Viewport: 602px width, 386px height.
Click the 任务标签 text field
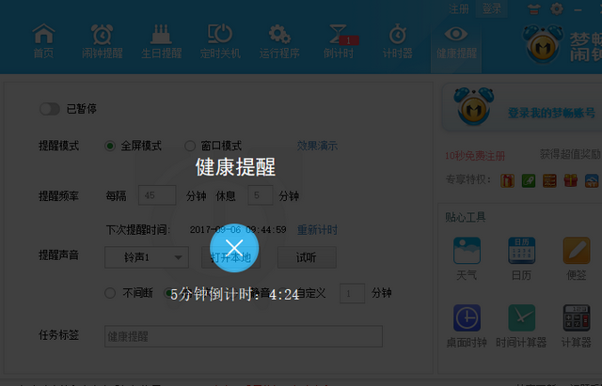[x=243, y=336]
